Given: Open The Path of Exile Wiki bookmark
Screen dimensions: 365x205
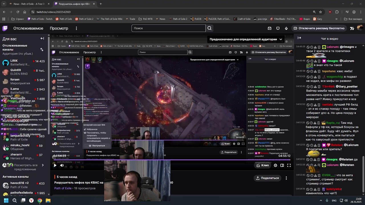Looking at the screenshot, I should coord(109,19).
